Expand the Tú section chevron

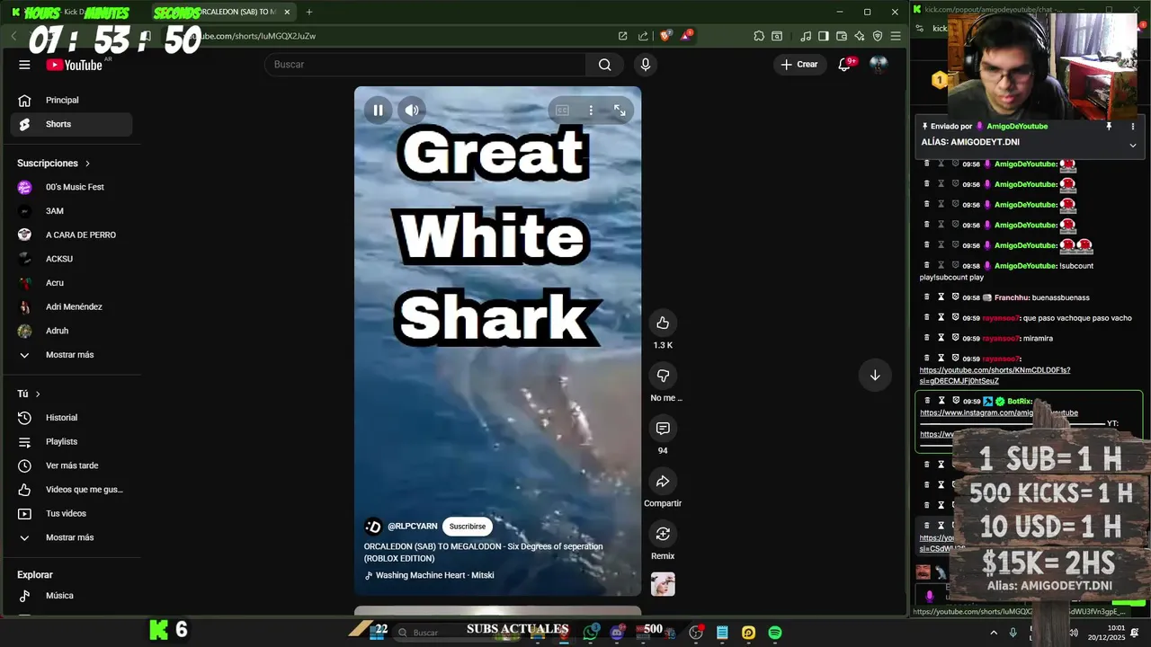click(x=38, y=394)
